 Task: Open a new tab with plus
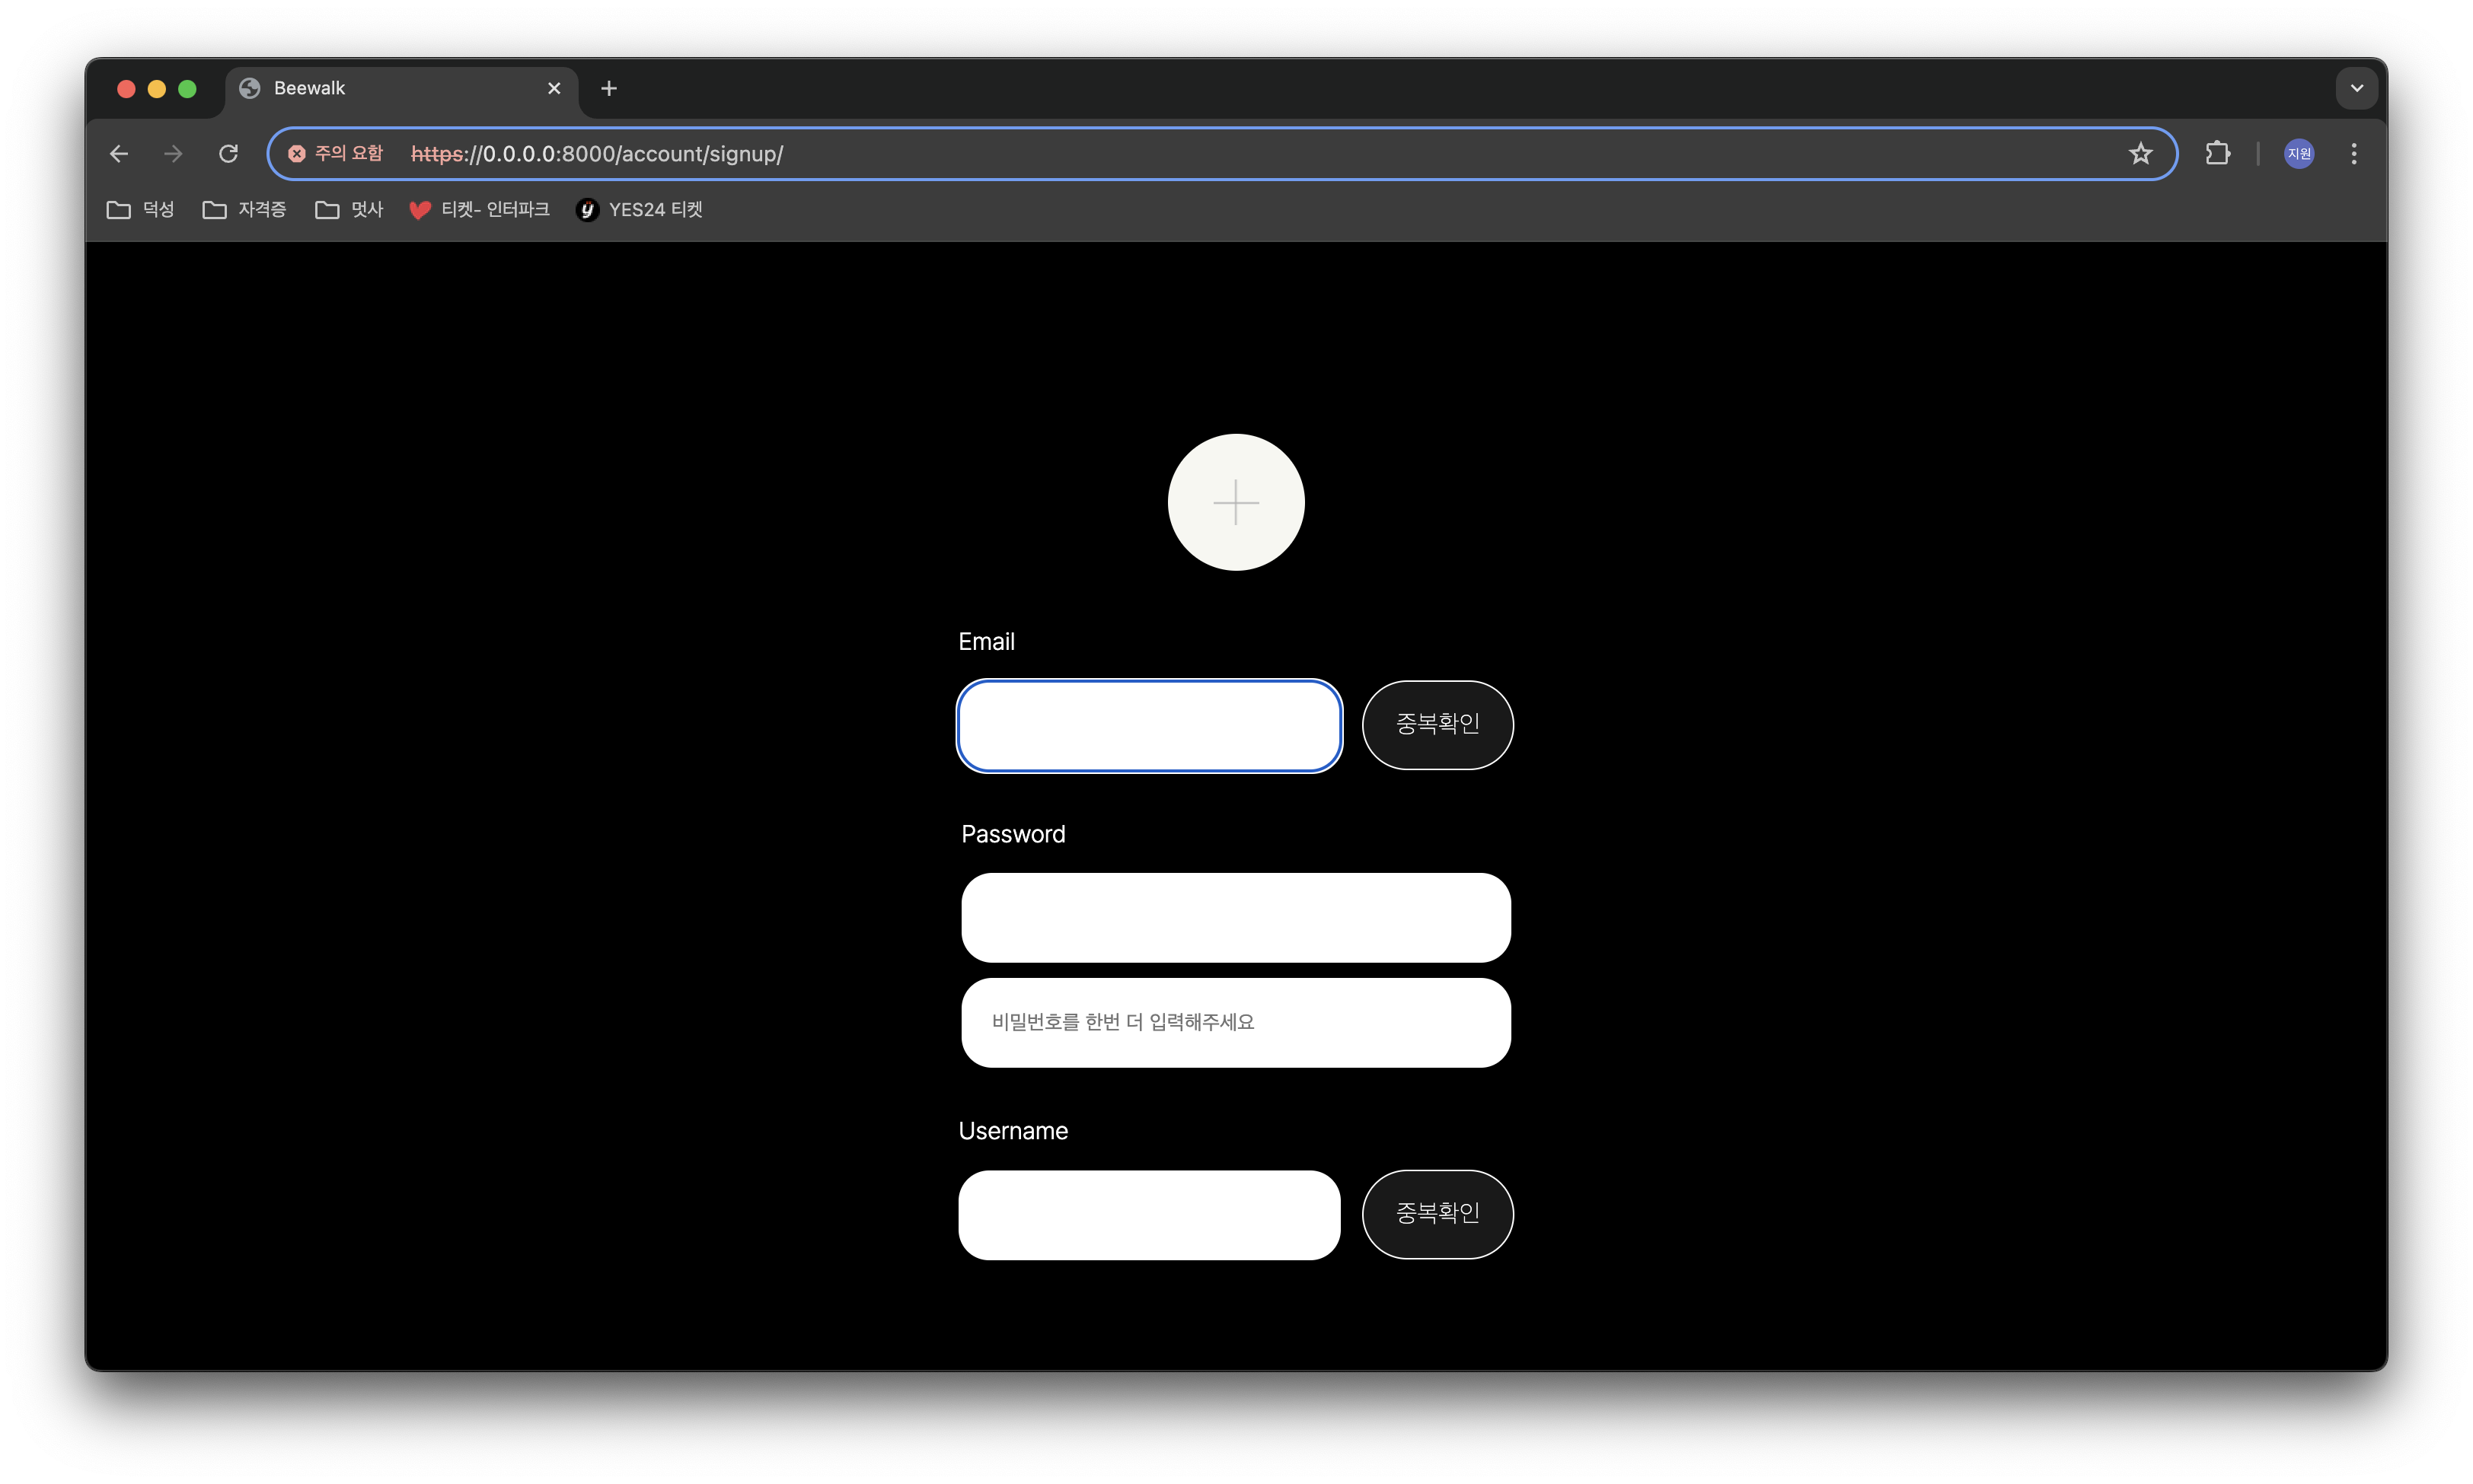click(608, 88)
